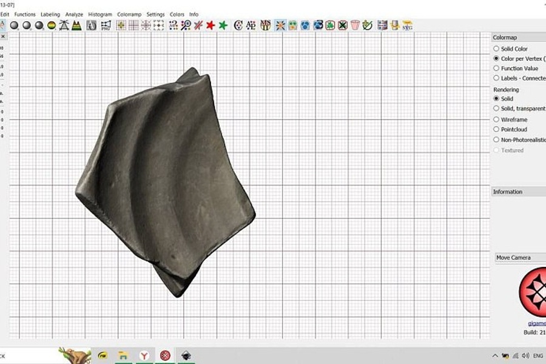
Task: Click the dotted grid with center cross icon
Action: [159, 25]
